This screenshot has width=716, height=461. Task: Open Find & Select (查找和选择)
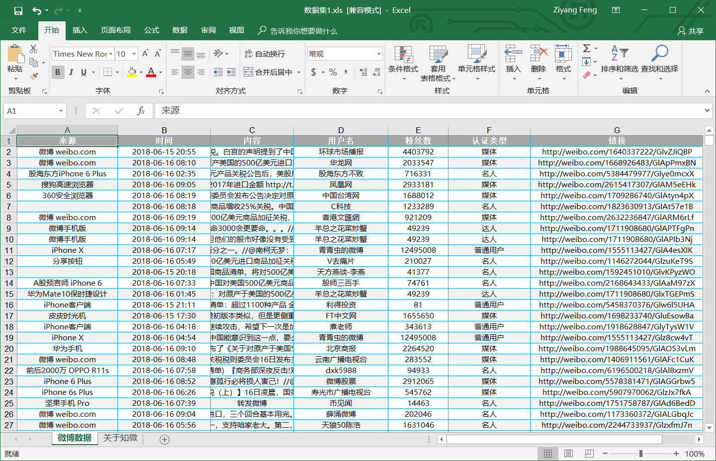(659, 63)
